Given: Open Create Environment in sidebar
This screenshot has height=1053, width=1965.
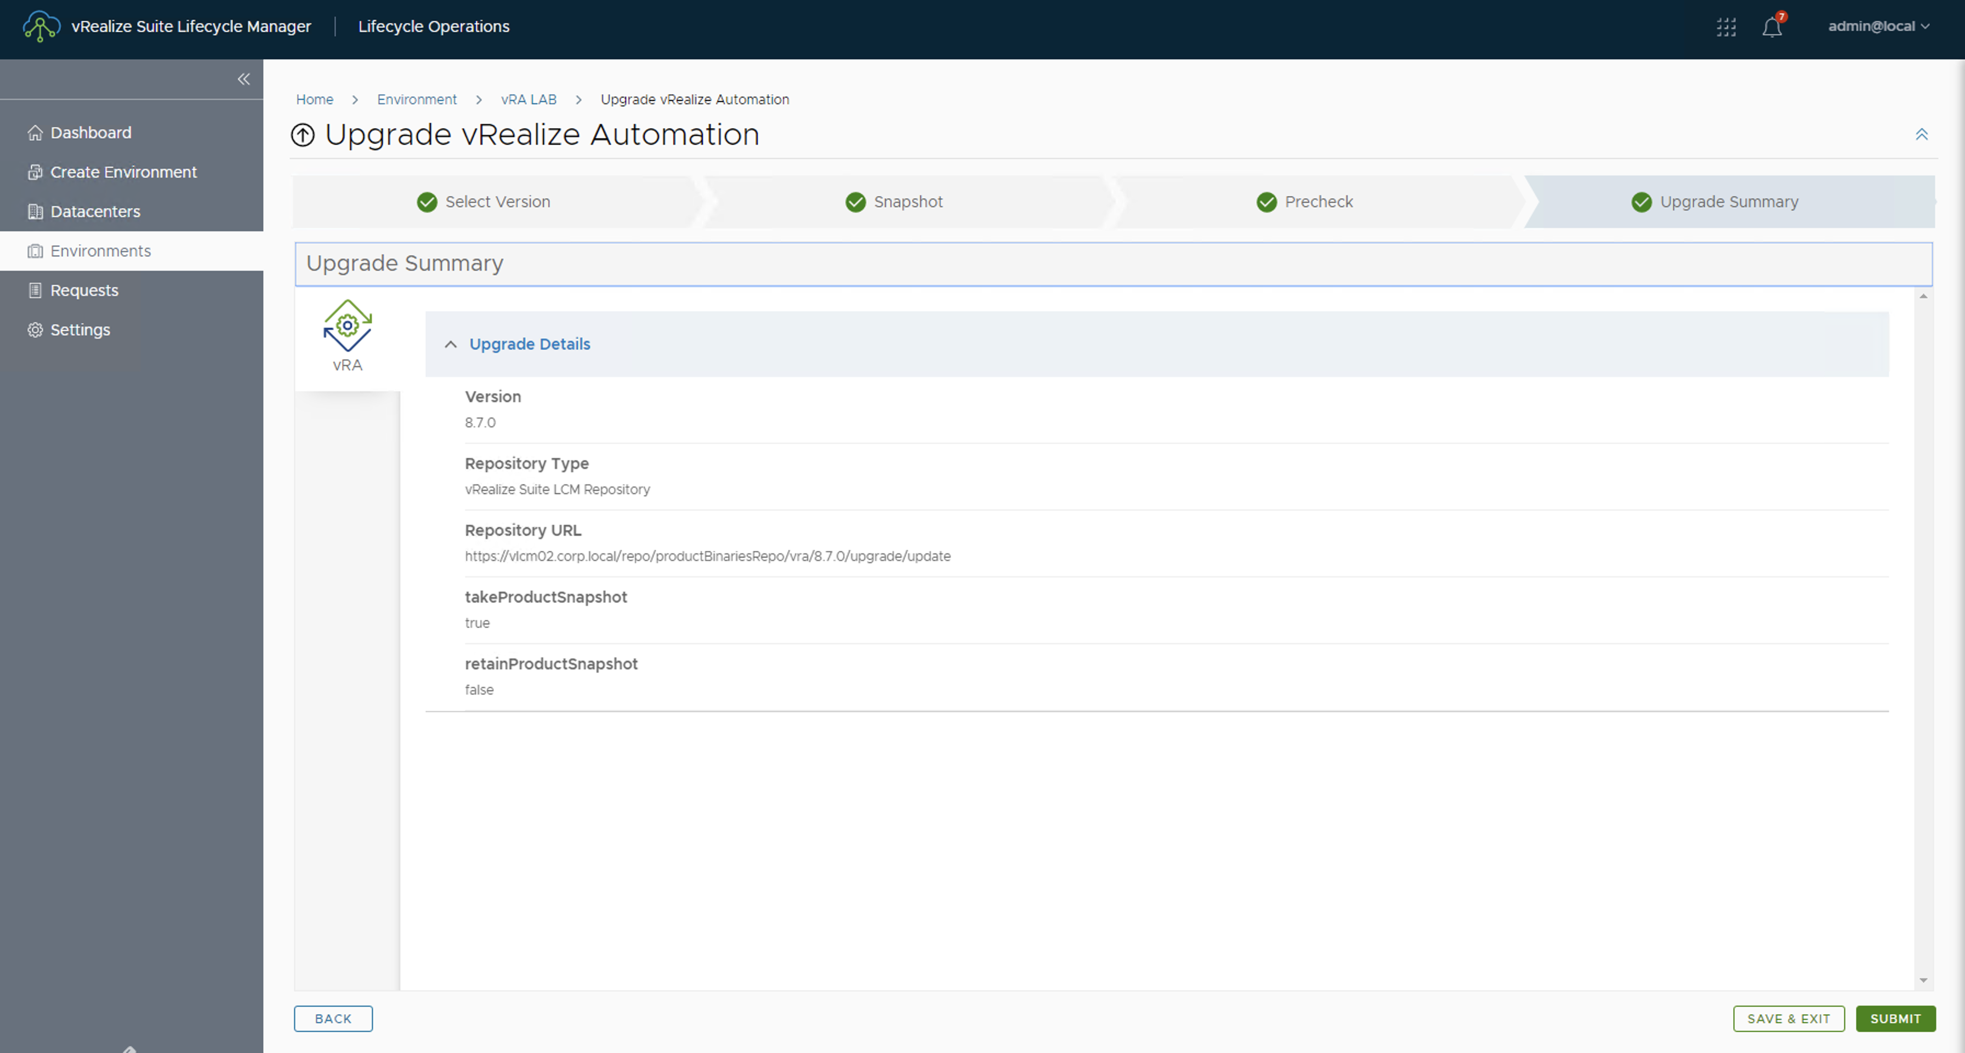Looking at the screenshot, I should click(123, 173).
